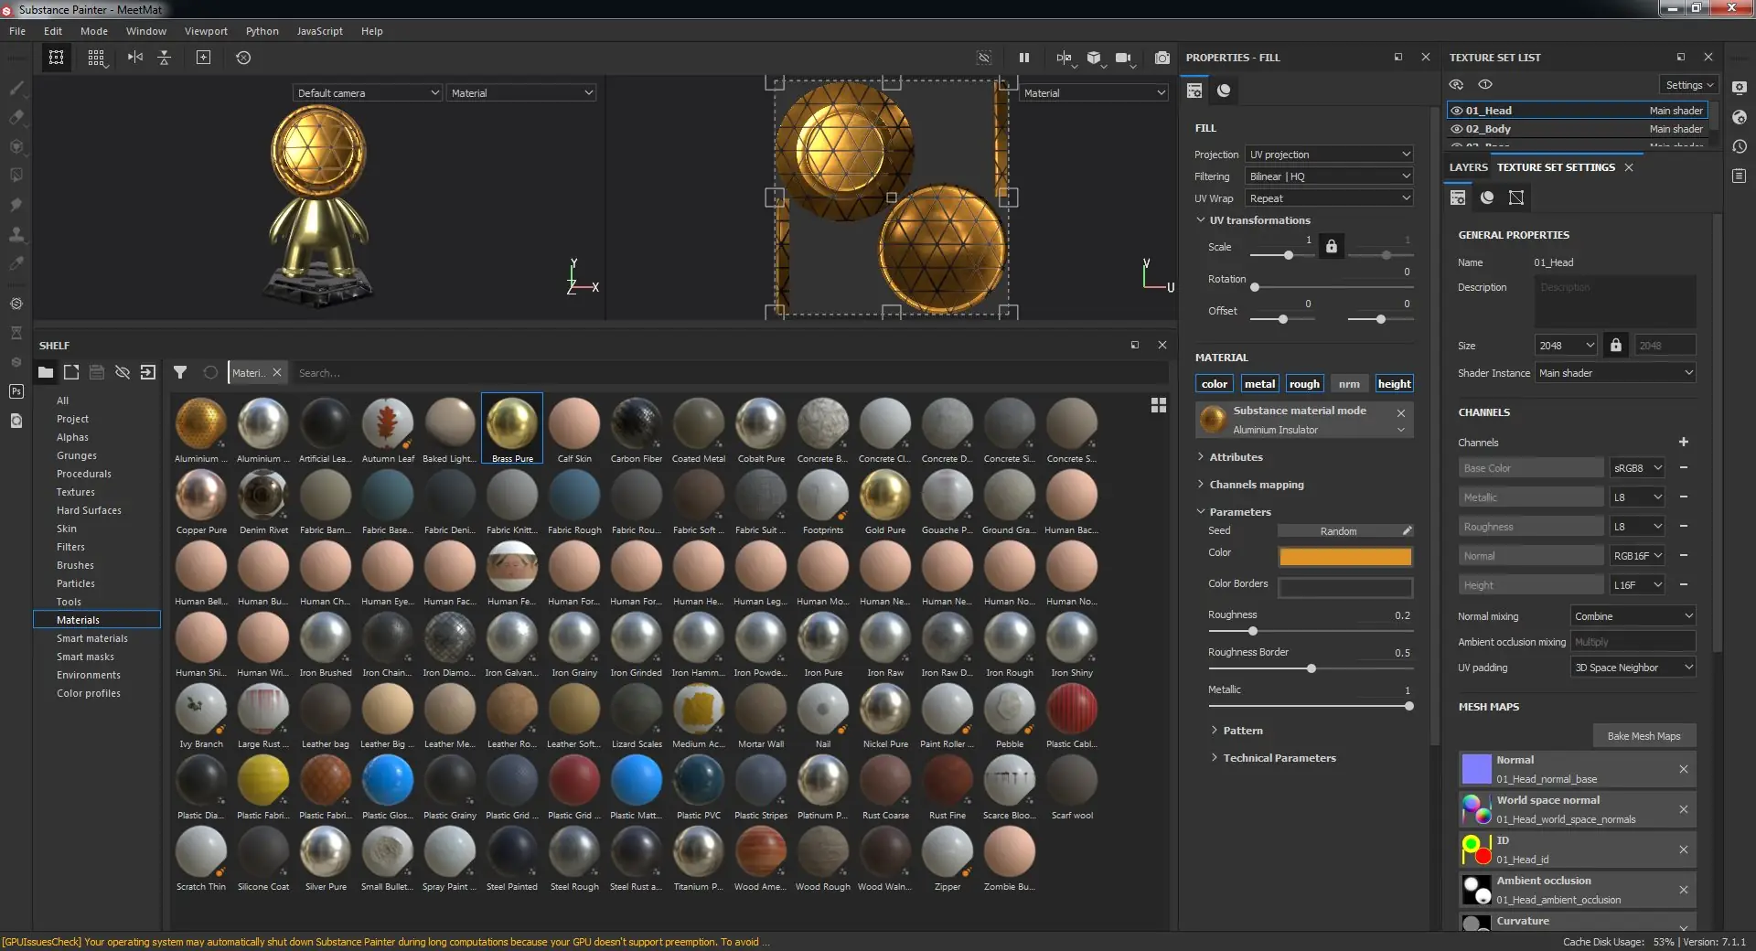
Task: Click the Random seed button
Action: point(1338,531)
